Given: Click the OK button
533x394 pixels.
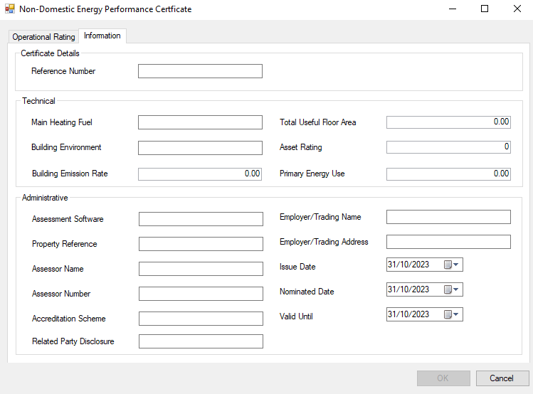Looking at the screenshot, I should (443, 378).
